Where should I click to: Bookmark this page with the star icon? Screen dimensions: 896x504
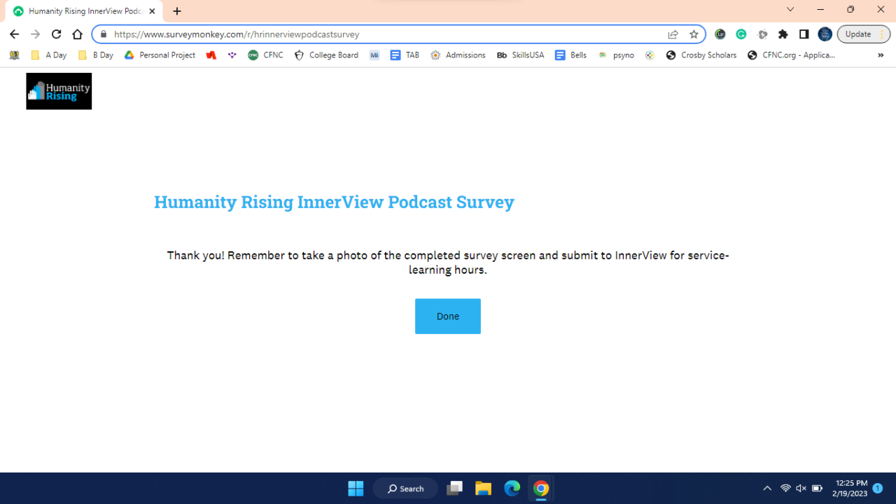(x=694, y=34)
